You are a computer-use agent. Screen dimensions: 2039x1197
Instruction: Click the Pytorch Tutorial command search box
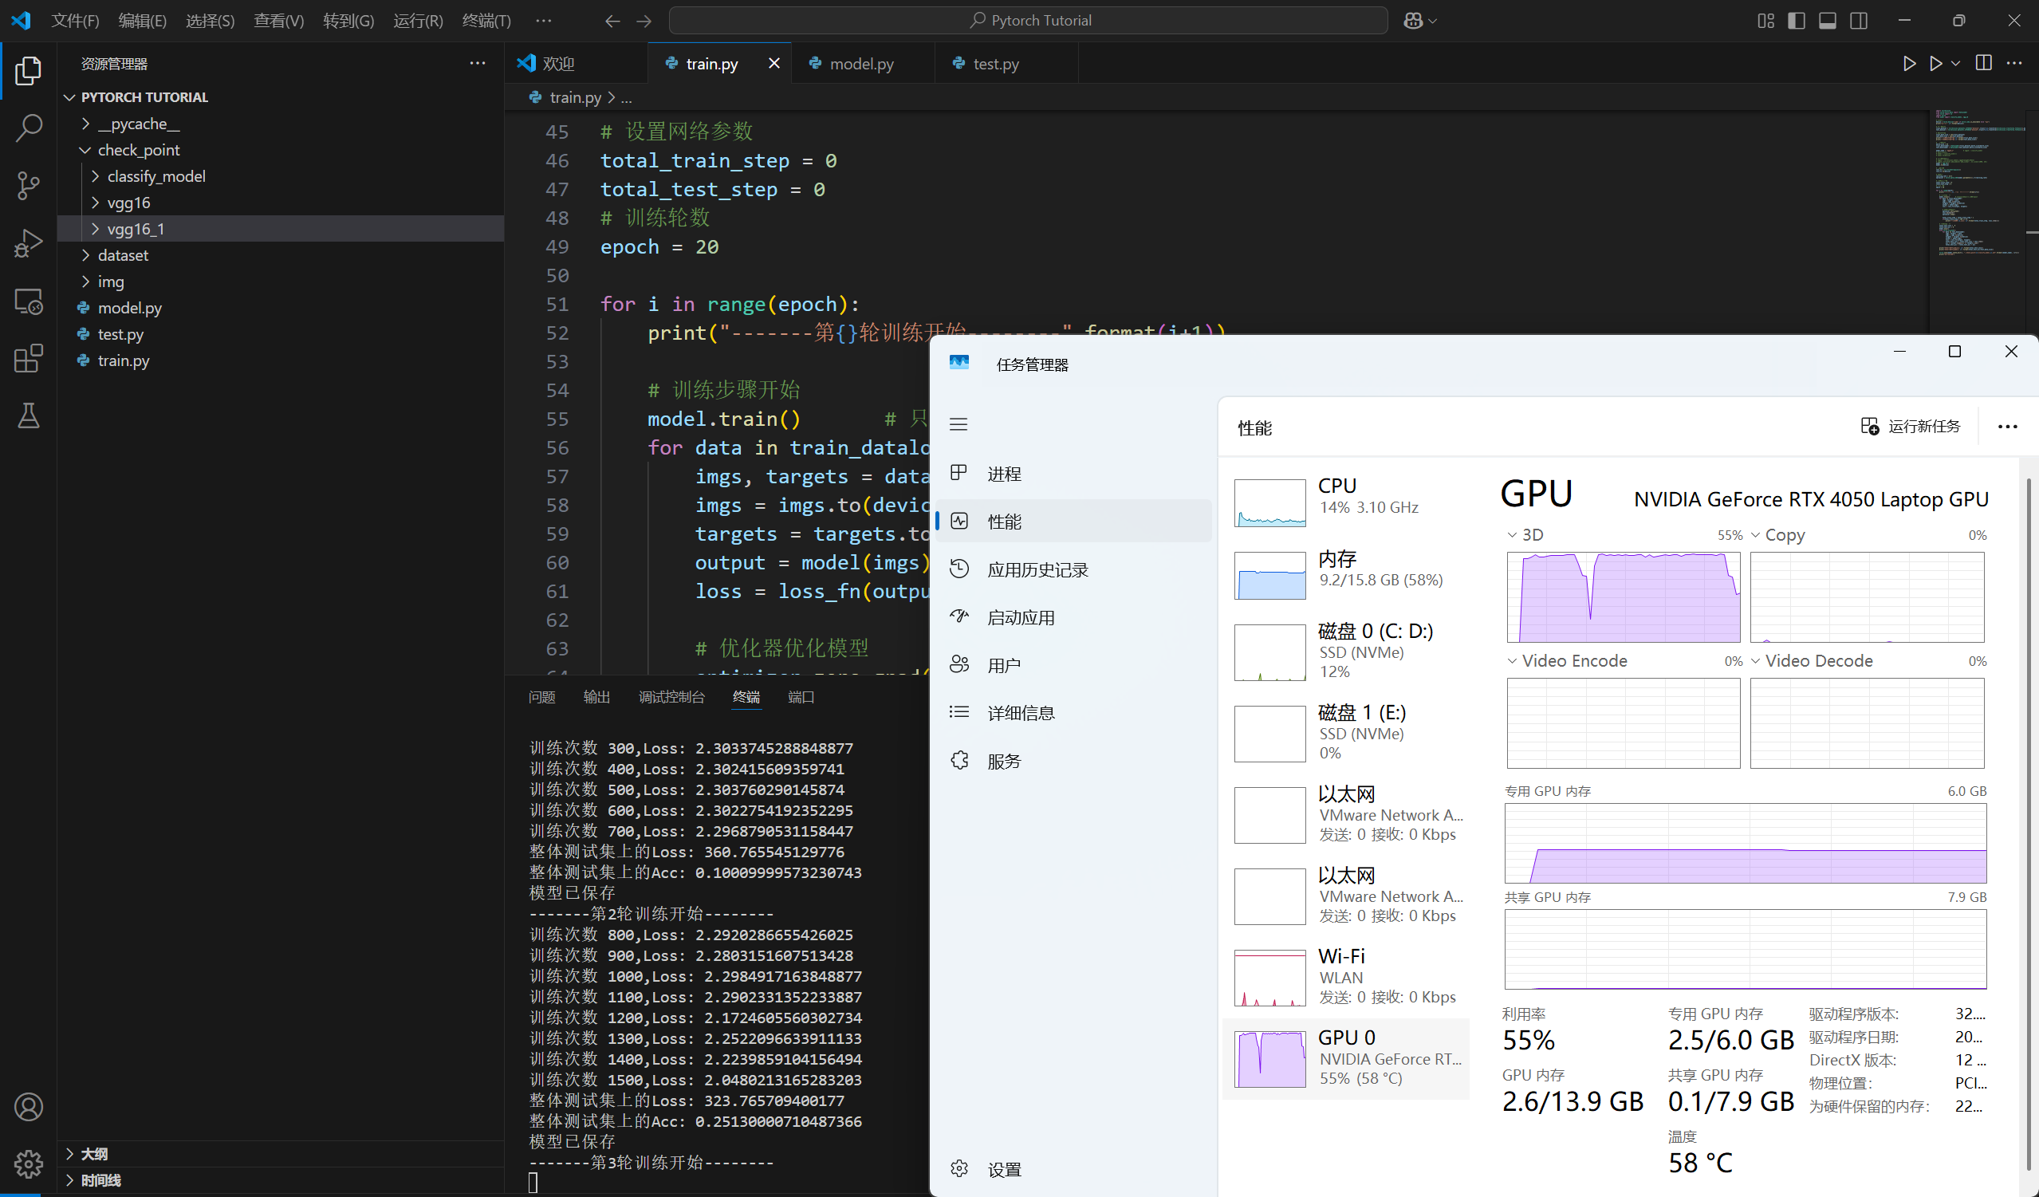coord(1028,20)
